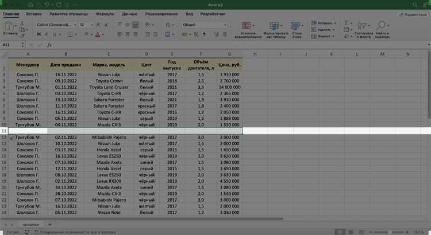This screenshot has height=235, width=431.
Task: Open Стили ячеек gallery
Action: coord(297,30)
